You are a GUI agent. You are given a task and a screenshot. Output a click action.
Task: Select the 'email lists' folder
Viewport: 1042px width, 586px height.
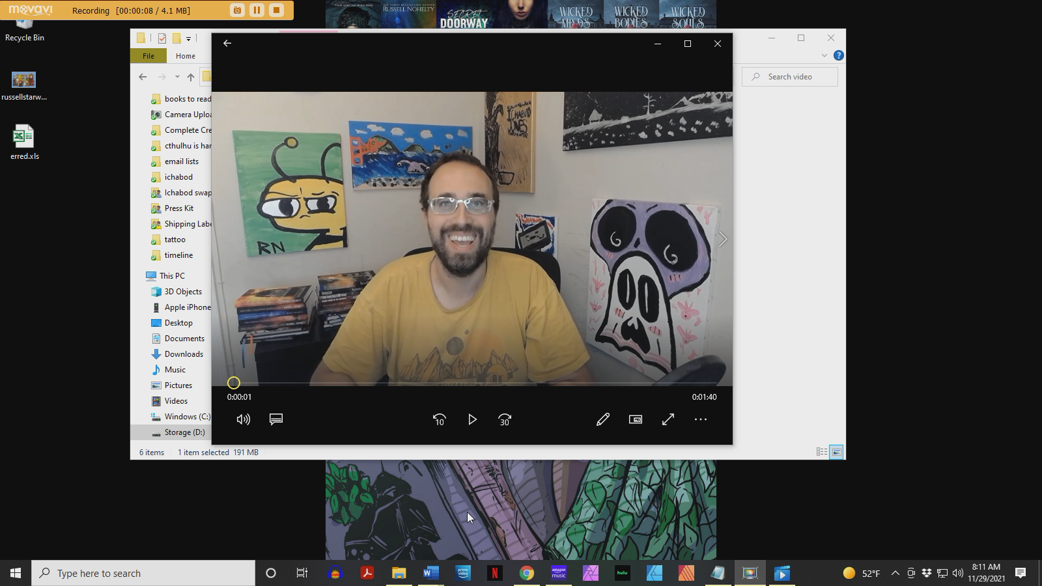180,161
